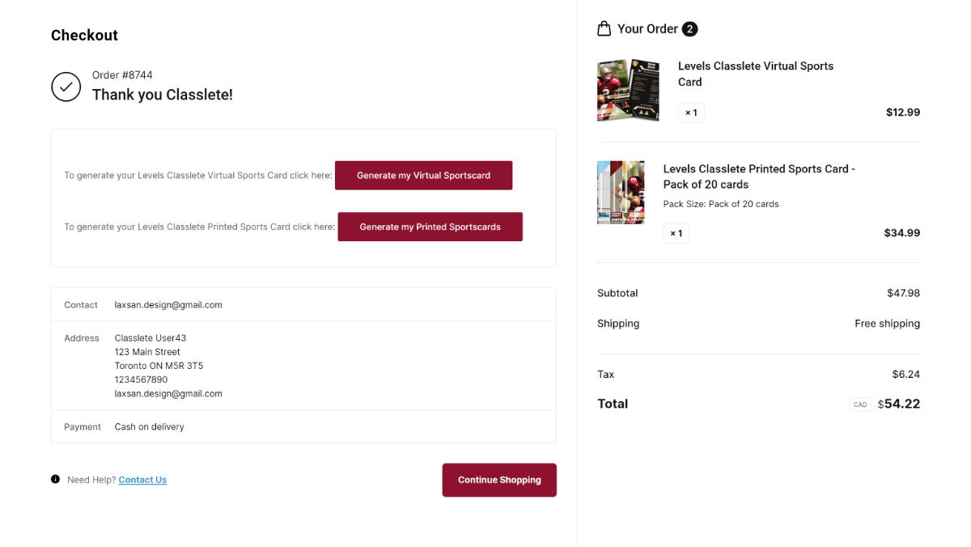Click the Levels Classlete Virtual Sports Card title
971x547 pixels.
(755, 74)
